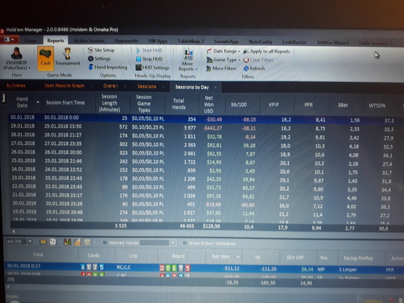Click left arrow of sessions horizontal scrollbar
Image resolution: width=404 pixels, height=303 pixels.
[x=13, y=231]
